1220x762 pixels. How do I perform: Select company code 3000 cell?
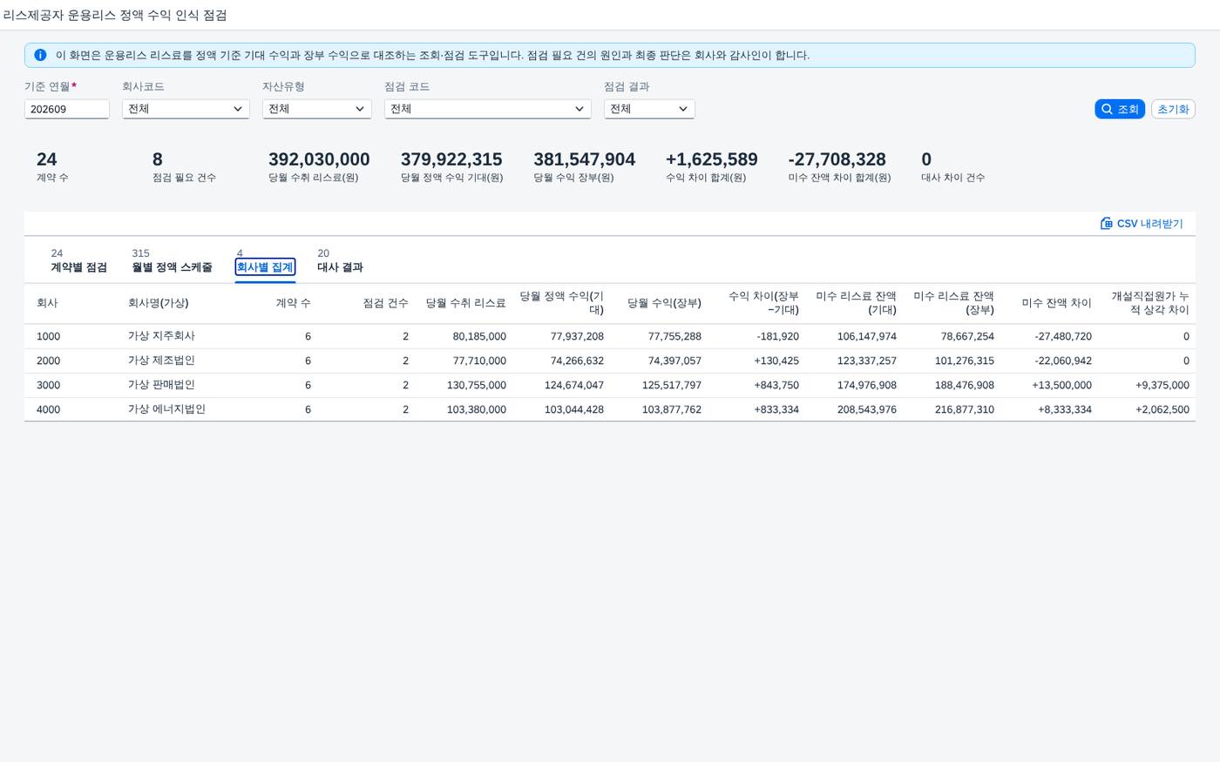pyautogui.click(x=48, y=385)
